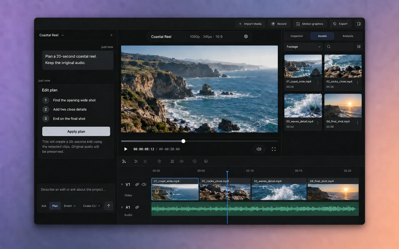Mute the V1 track speaker icon
Screen dimensions: 399x249
point(144,184)
